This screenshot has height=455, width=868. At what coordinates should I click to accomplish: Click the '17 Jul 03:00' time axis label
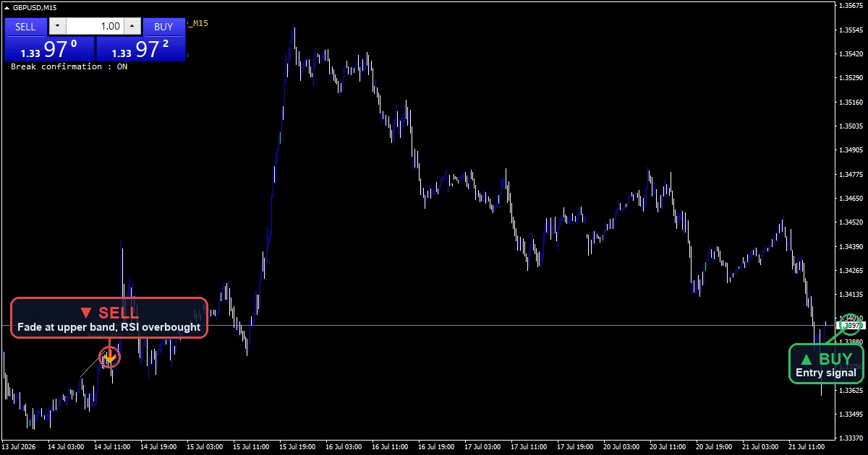pos(483,447)
